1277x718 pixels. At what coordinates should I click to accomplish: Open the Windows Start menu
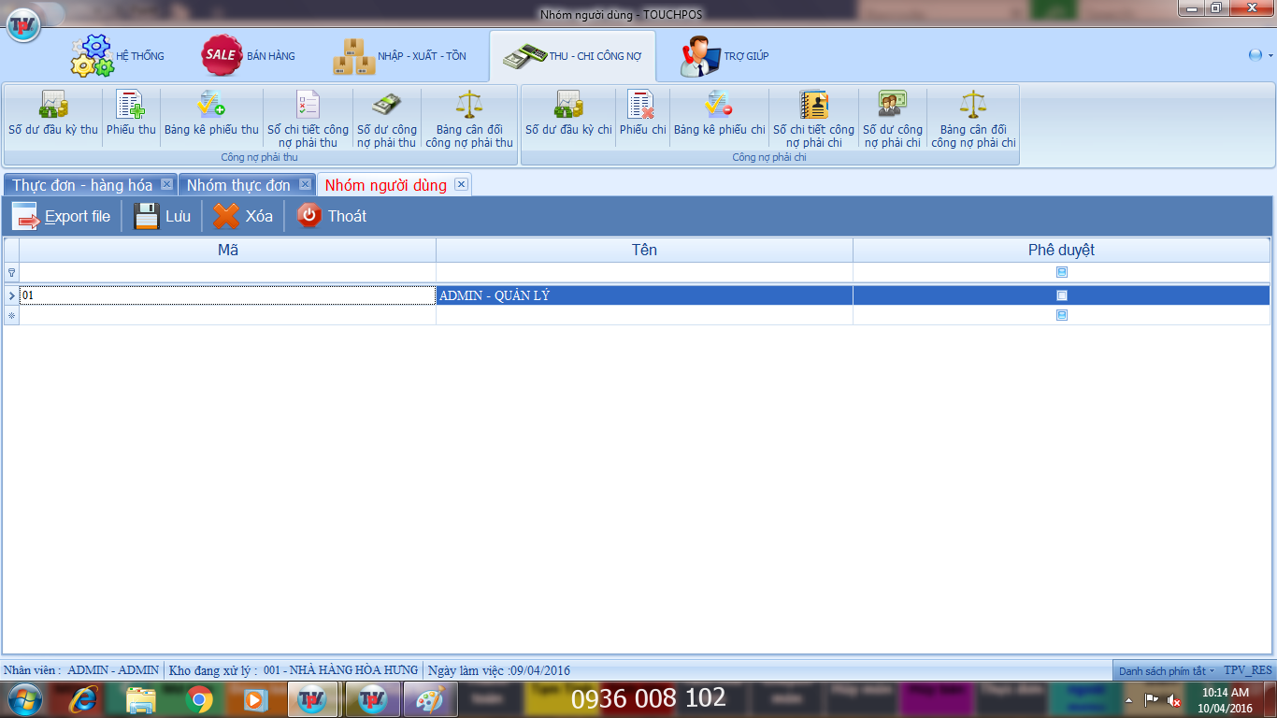pos(25,699)
